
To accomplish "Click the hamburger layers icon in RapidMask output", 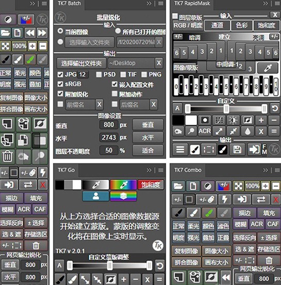I will (180, 149).
